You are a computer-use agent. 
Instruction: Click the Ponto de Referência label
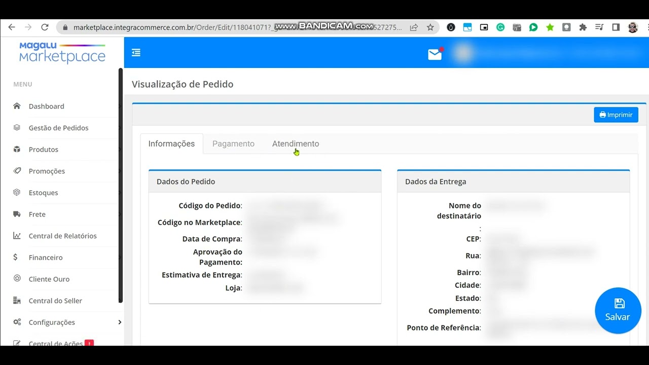click(444, 327)
